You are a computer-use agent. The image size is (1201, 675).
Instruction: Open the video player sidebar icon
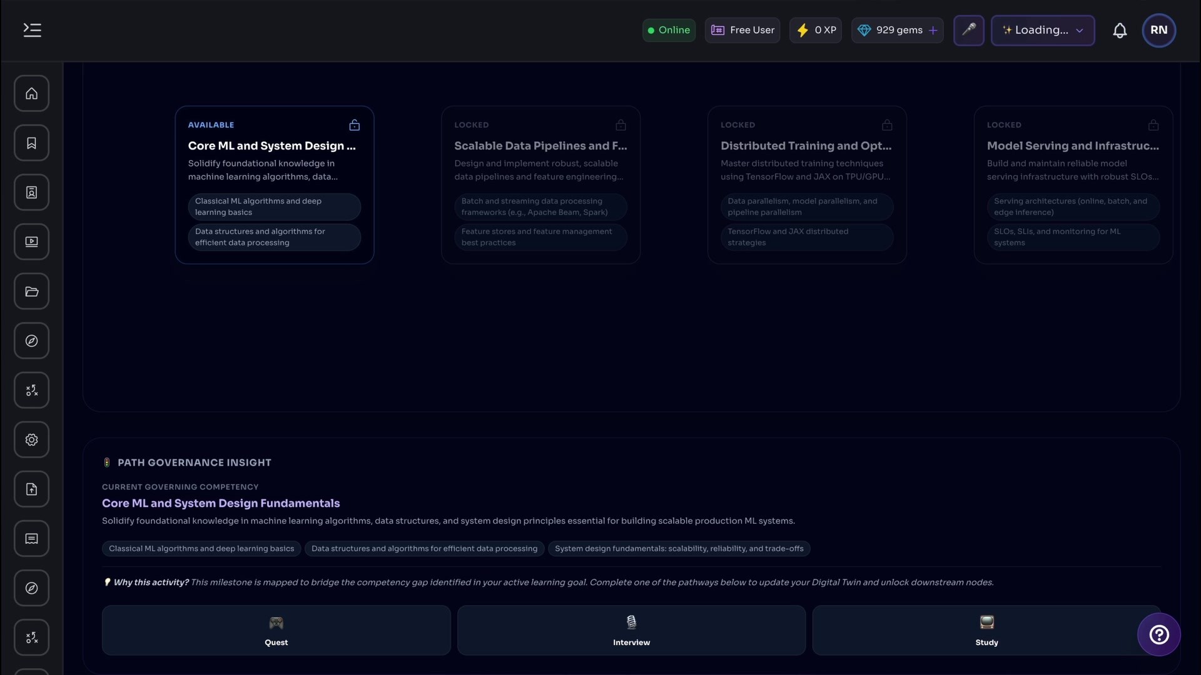click(x=31, y=242)
